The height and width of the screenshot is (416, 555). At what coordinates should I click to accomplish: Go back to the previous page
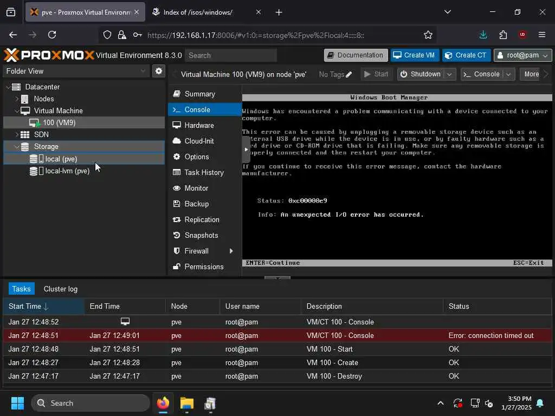[x=13, y=35]
